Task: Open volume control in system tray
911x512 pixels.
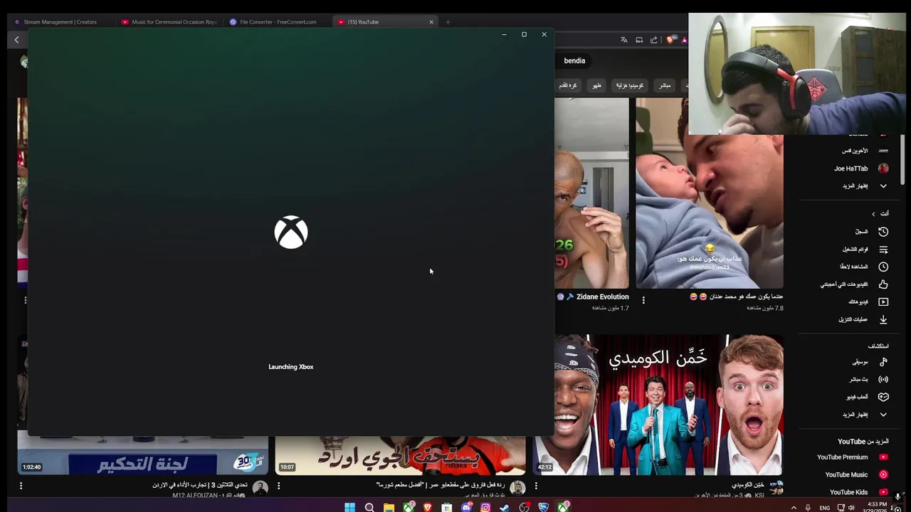Action: (x=851, y=508)
